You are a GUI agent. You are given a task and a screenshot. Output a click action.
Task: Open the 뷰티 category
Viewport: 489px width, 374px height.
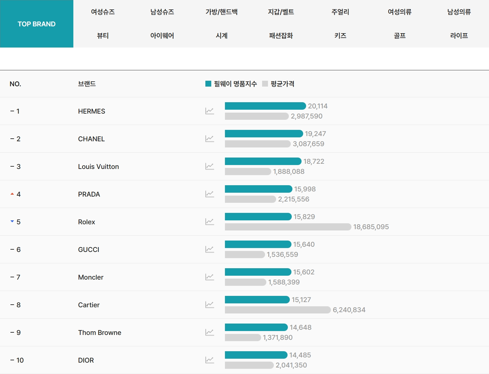tap(103, 36)
